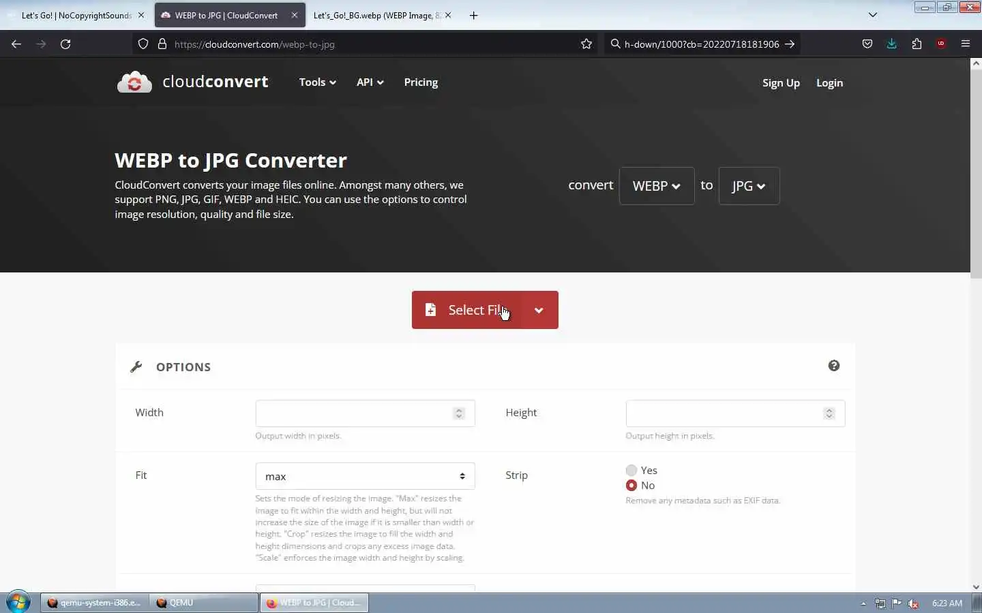Open the API dropdown menu

coord(370,82)
